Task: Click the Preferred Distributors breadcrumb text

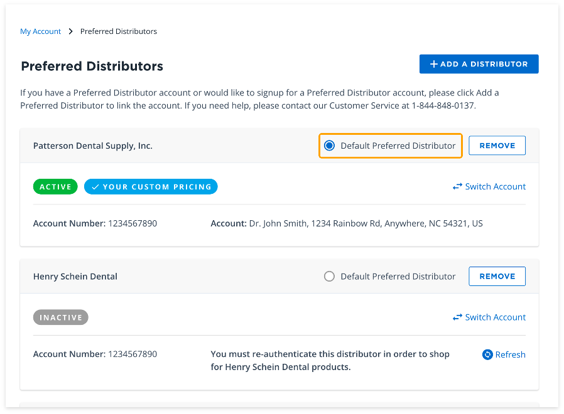Action: pyautogui.click(x=119, y=31)
